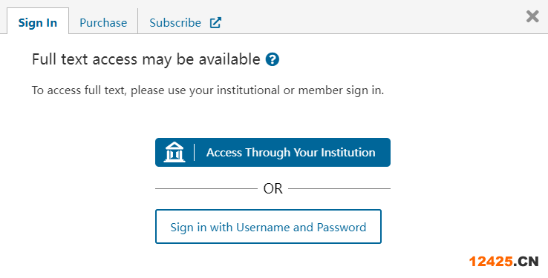
Task: Click Access Through Your Institution button
Action: (273, 152)
